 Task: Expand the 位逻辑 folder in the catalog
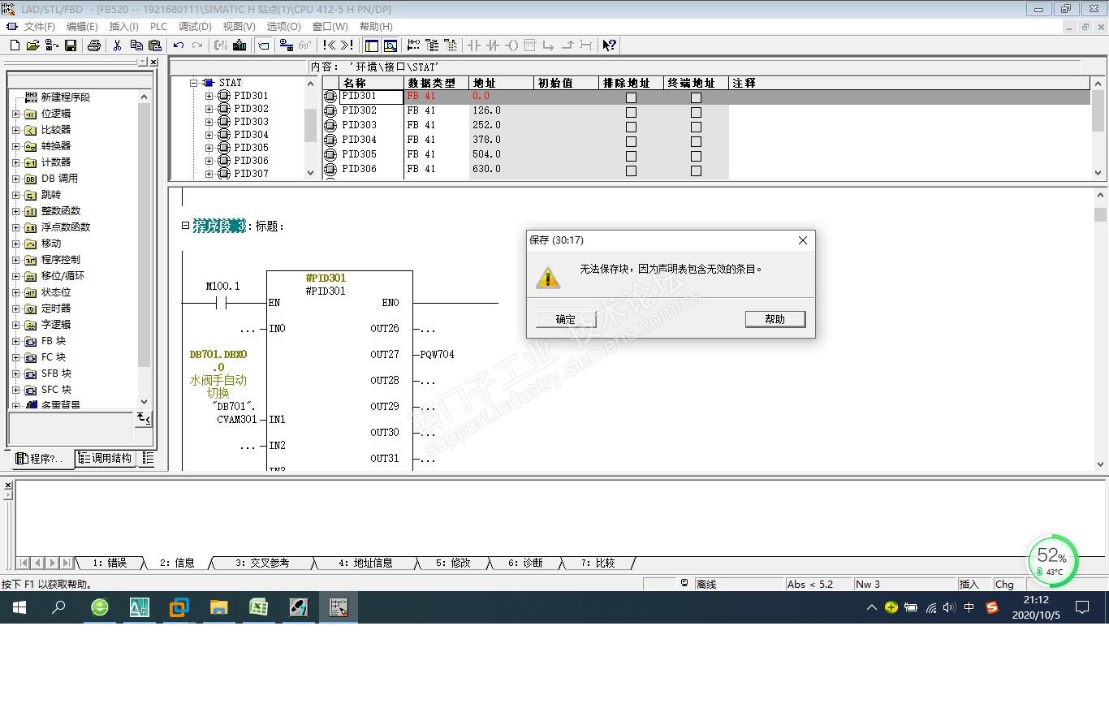tap(16, 114)
